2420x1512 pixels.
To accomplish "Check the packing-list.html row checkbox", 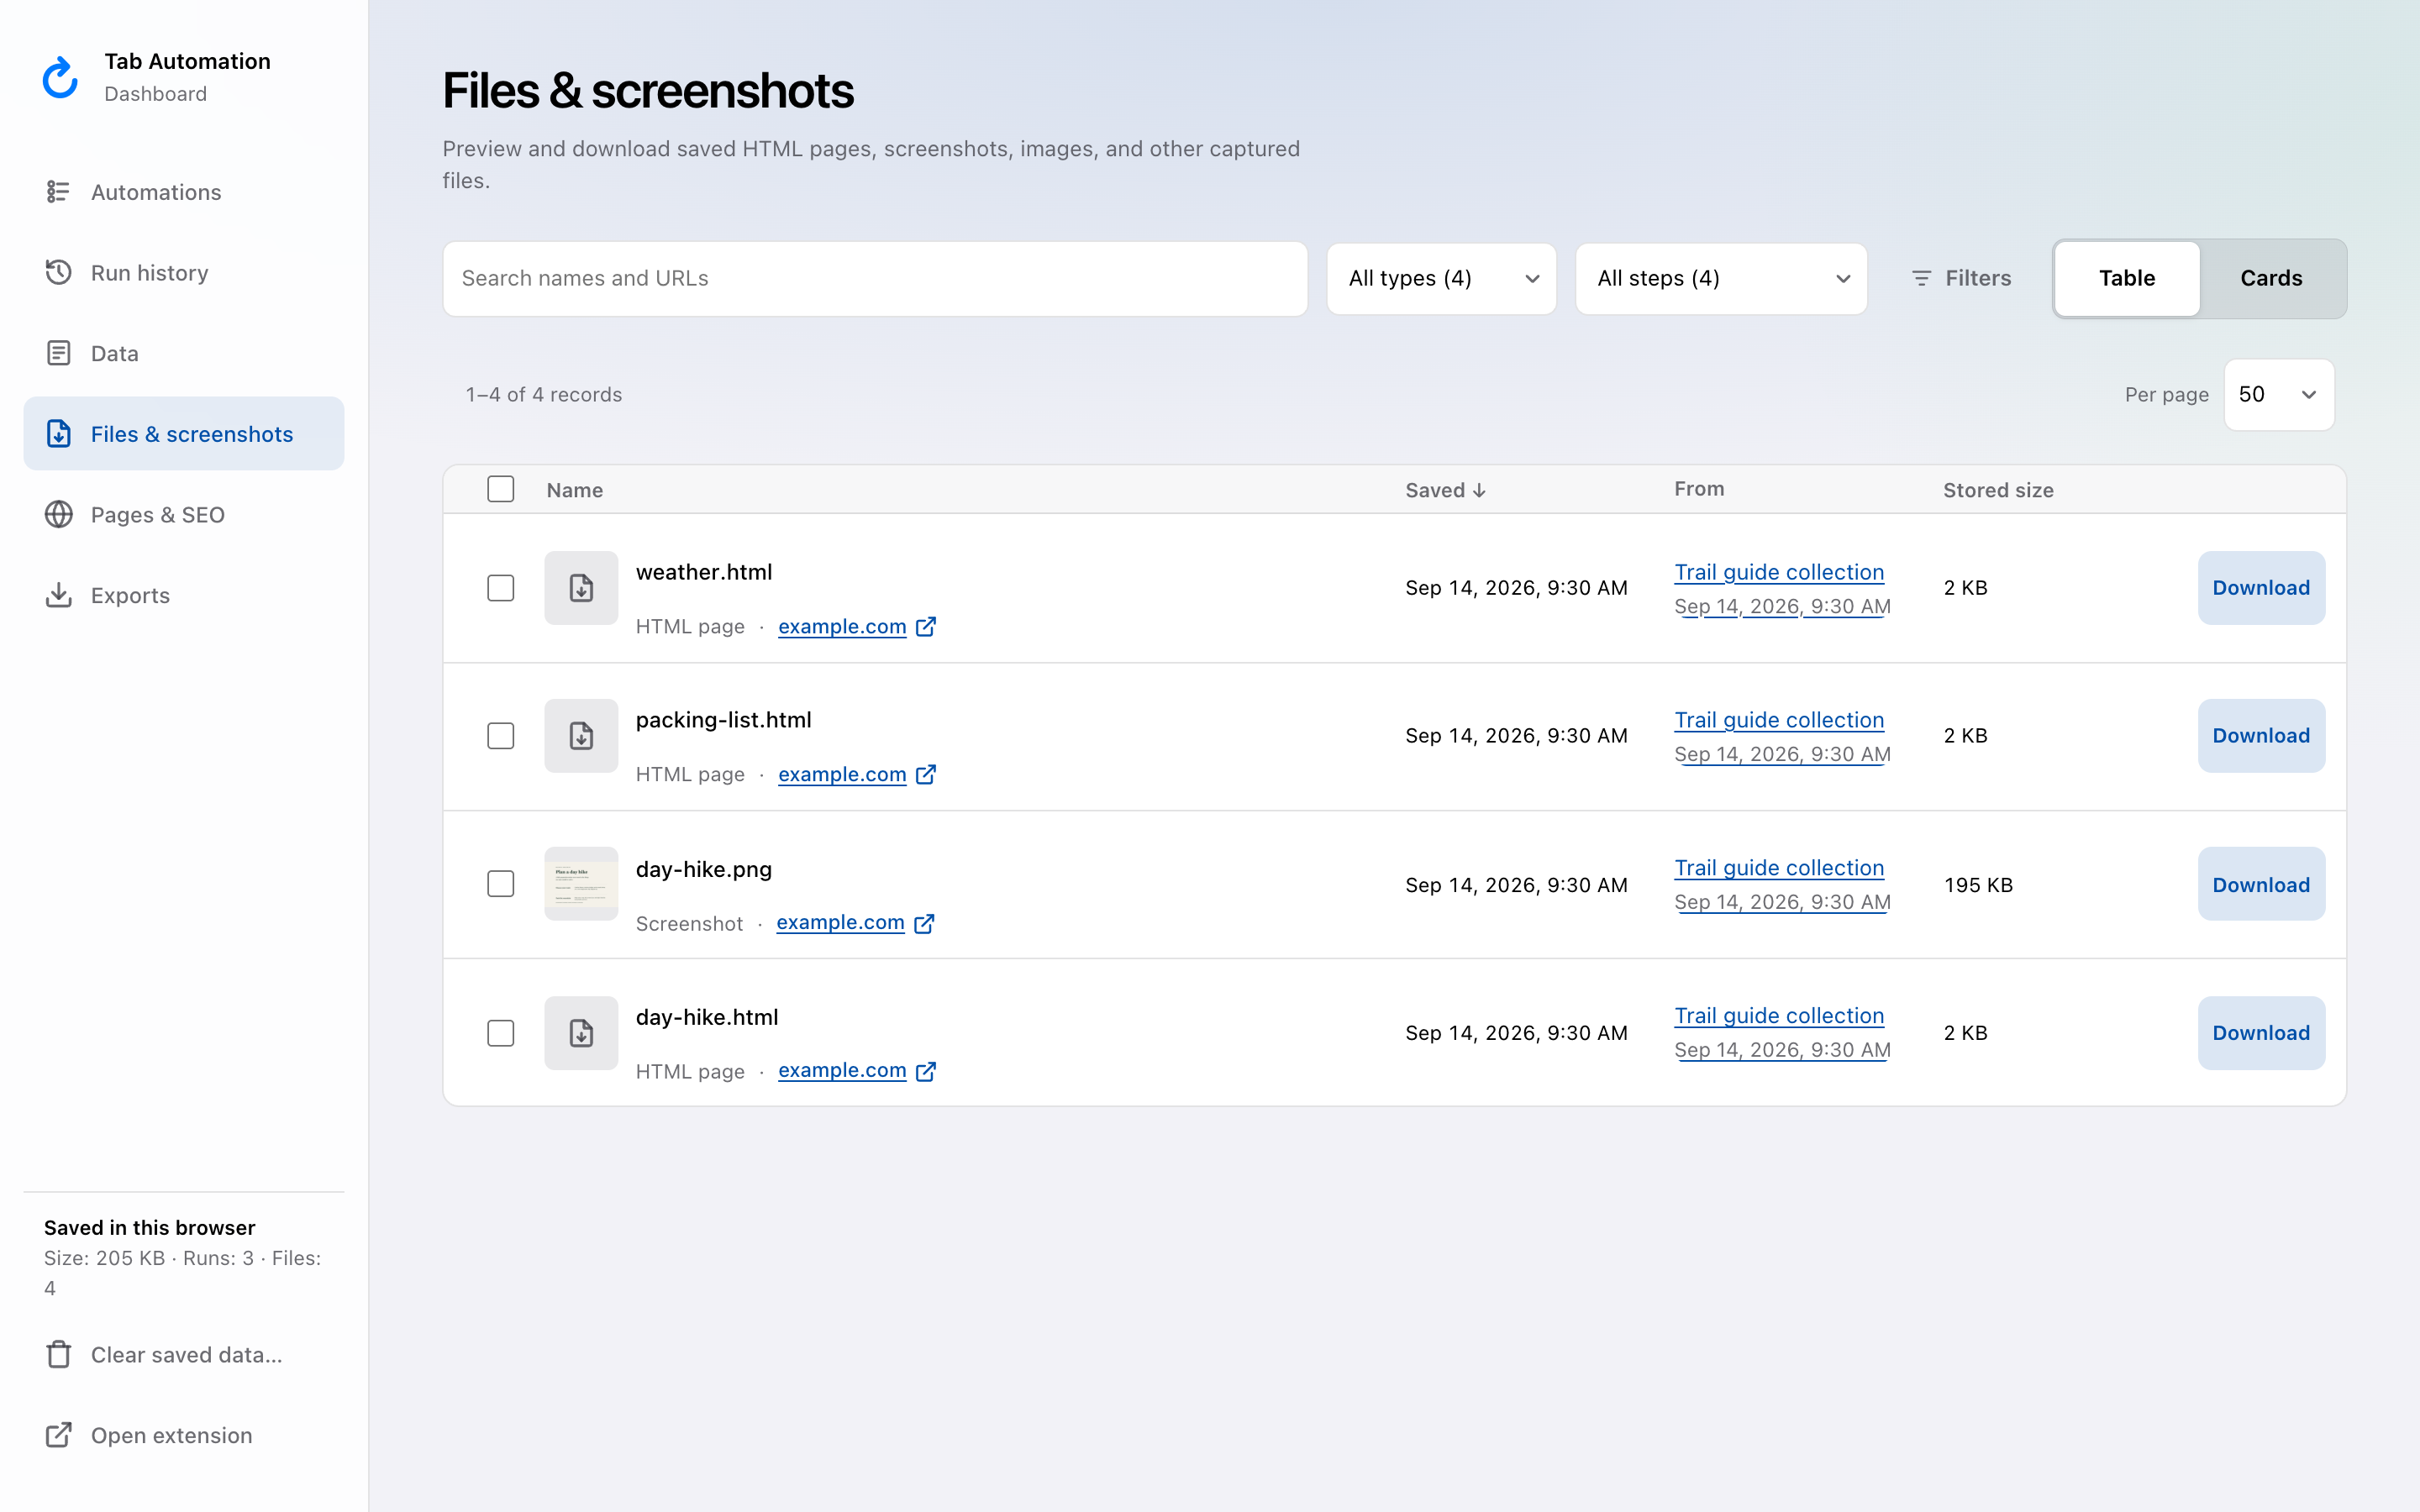I will [500, 736].
